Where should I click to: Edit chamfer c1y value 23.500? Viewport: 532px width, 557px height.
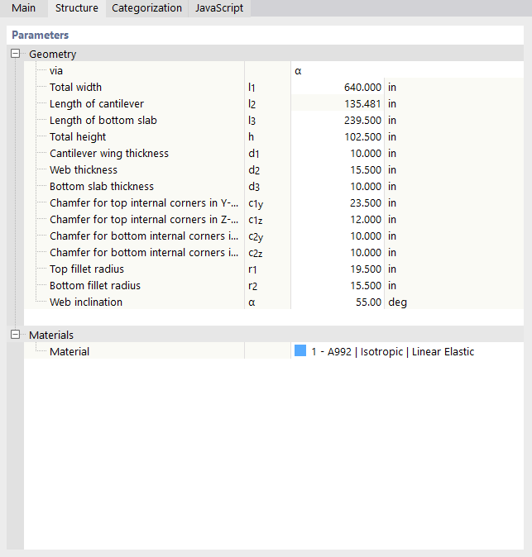click(x=338, y=202)
